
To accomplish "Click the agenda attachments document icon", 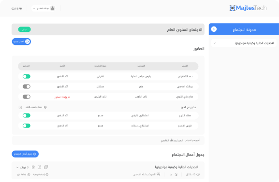I will click(176, 174).
